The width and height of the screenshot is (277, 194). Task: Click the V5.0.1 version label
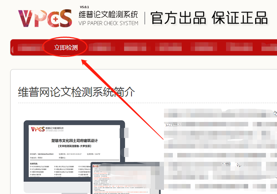(85, 7)
